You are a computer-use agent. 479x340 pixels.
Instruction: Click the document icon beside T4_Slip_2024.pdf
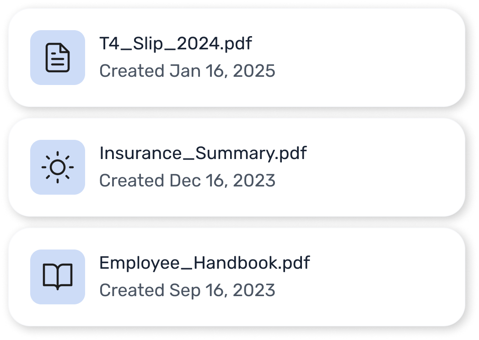(x=58, y=58)
